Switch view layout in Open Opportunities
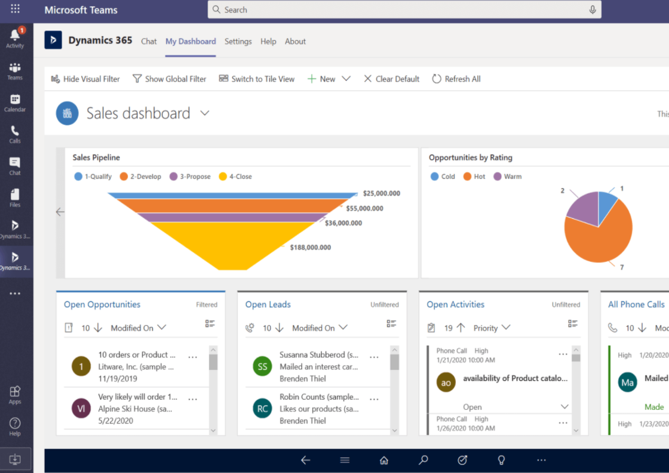The width and height of the screenshot is (669, 473). coord(210,324)
